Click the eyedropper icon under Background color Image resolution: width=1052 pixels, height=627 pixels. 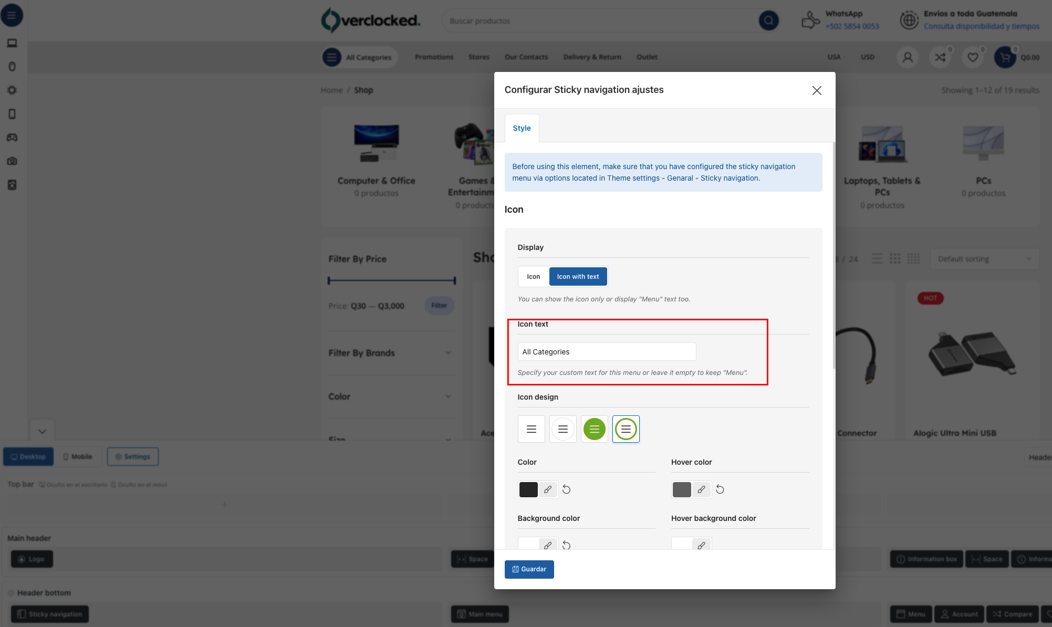[x=548, y=545]
